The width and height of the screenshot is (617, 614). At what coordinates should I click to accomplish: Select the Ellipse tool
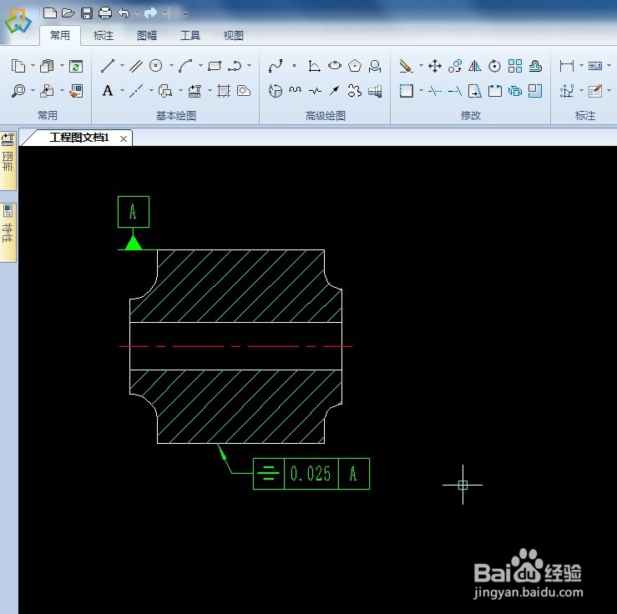[x=335, y=65]
